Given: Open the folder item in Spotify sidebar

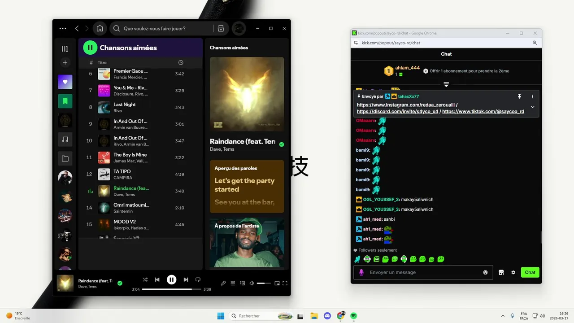Looking at the screenshot, I should click(x=65, y=158).
